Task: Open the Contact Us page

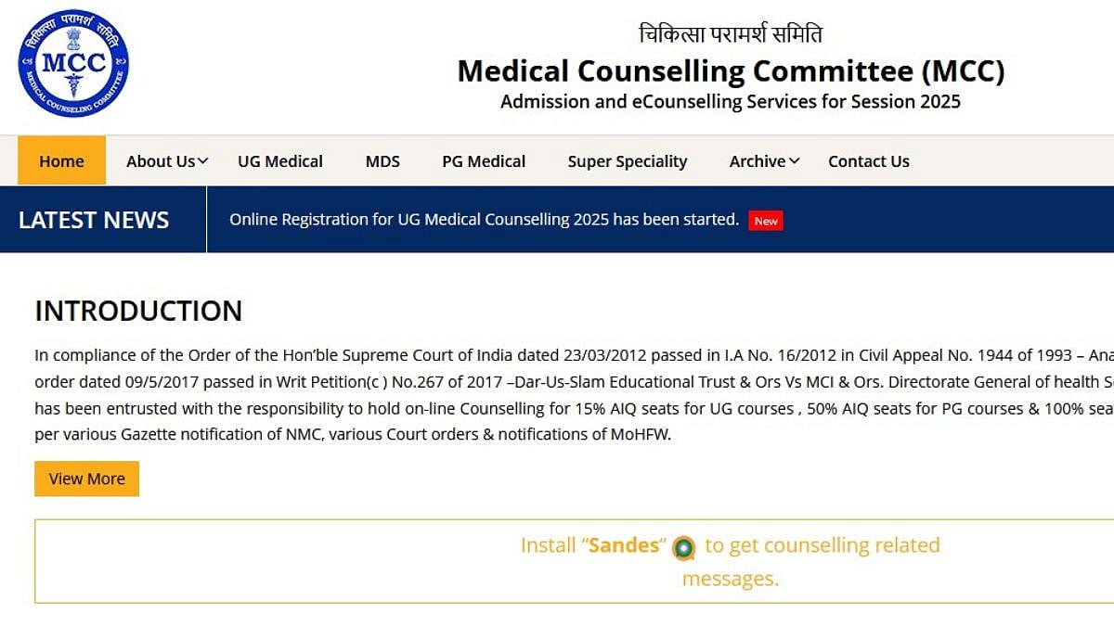Action: tap(868, 161)
